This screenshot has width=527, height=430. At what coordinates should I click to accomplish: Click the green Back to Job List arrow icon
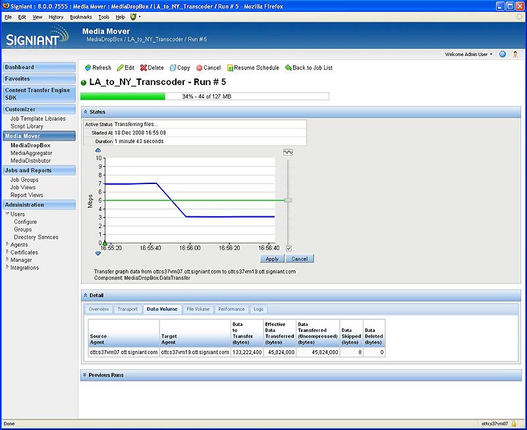coord(288,68)
